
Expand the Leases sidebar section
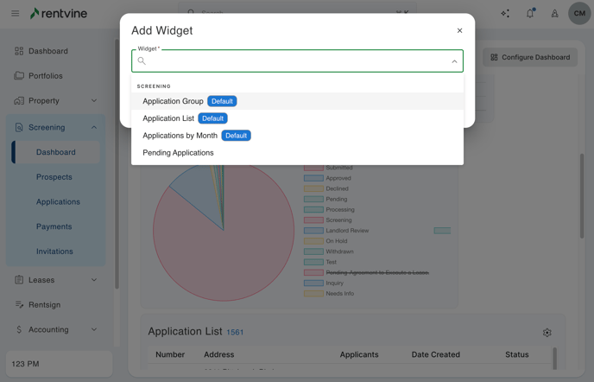(94, 280)
